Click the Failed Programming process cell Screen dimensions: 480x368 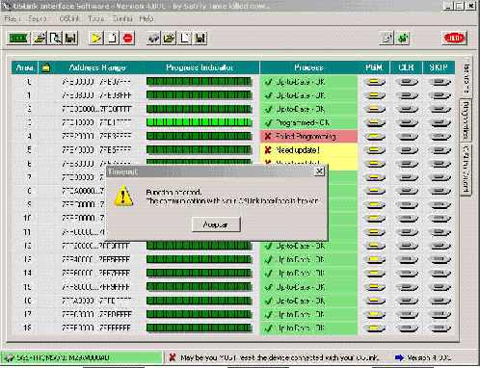[x=308, y=137]
